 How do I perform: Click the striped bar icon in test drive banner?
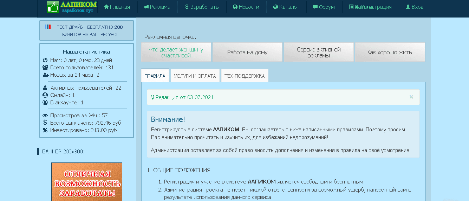coord(48,27)
